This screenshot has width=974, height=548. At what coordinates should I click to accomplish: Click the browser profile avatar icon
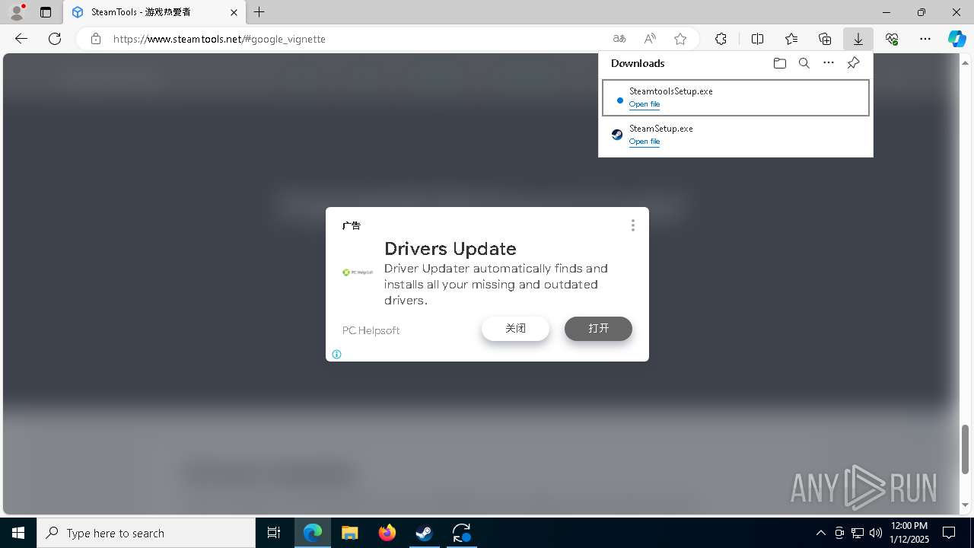tap(16, 12)
